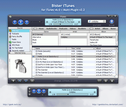This screenshot has height=107, width=126.
Task: Uncheck The Scientist song checkbox
Action: tap(36, 70)
